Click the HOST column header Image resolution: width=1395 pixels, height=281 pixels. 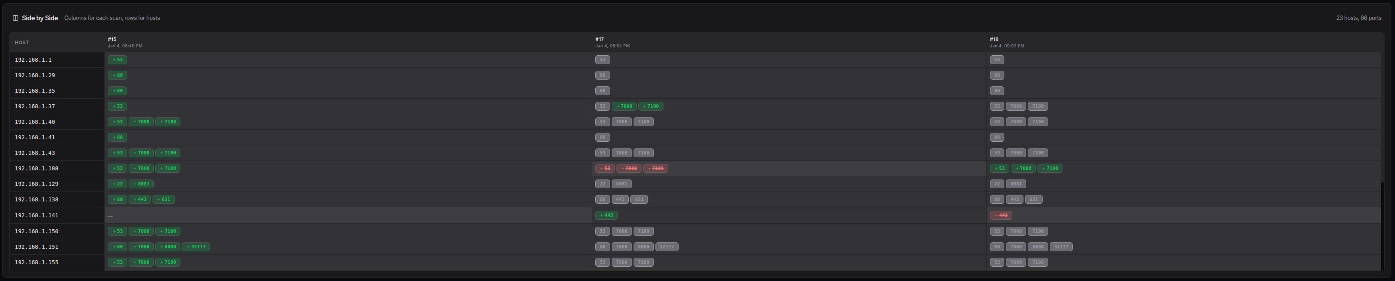tap(22, 42)
